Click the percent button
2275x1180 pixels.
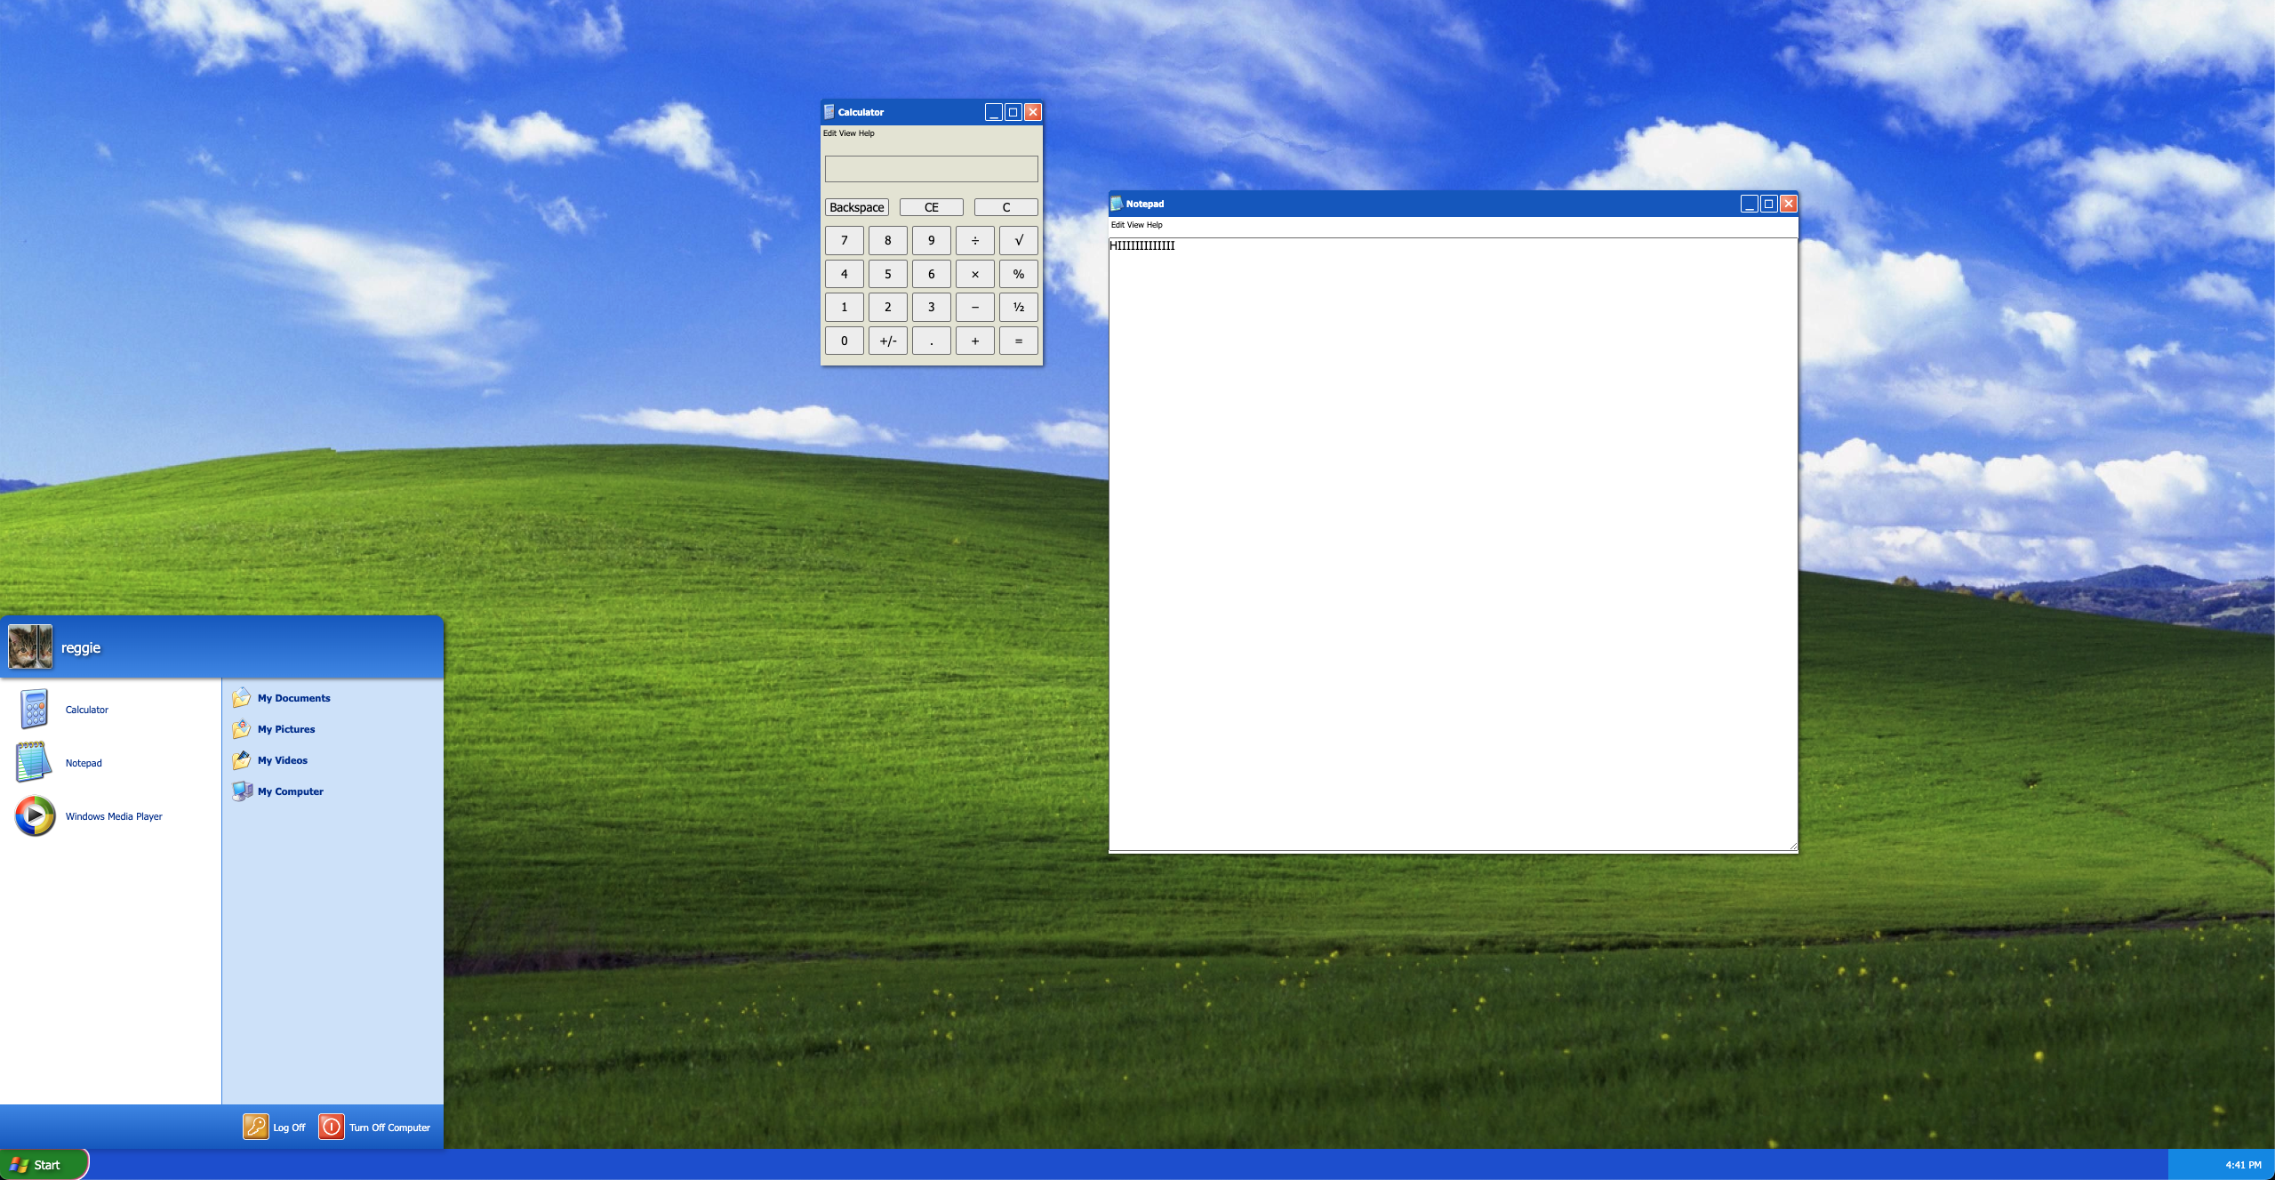tap(1019, 274)
